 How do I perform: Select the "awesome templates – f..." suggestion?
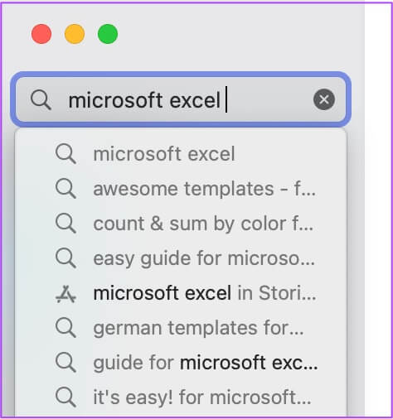click(x=181, y=189)
